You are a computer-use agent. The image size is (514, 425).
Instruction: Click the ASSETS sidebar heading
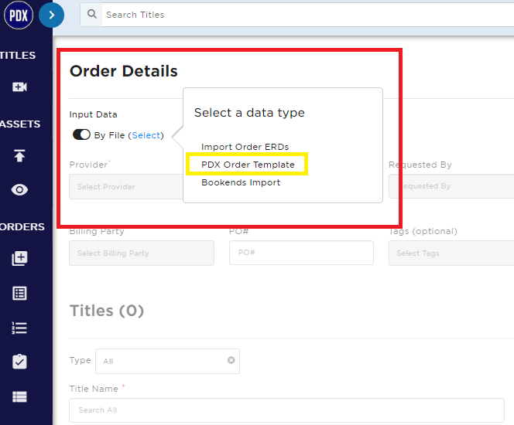(20, 124)
